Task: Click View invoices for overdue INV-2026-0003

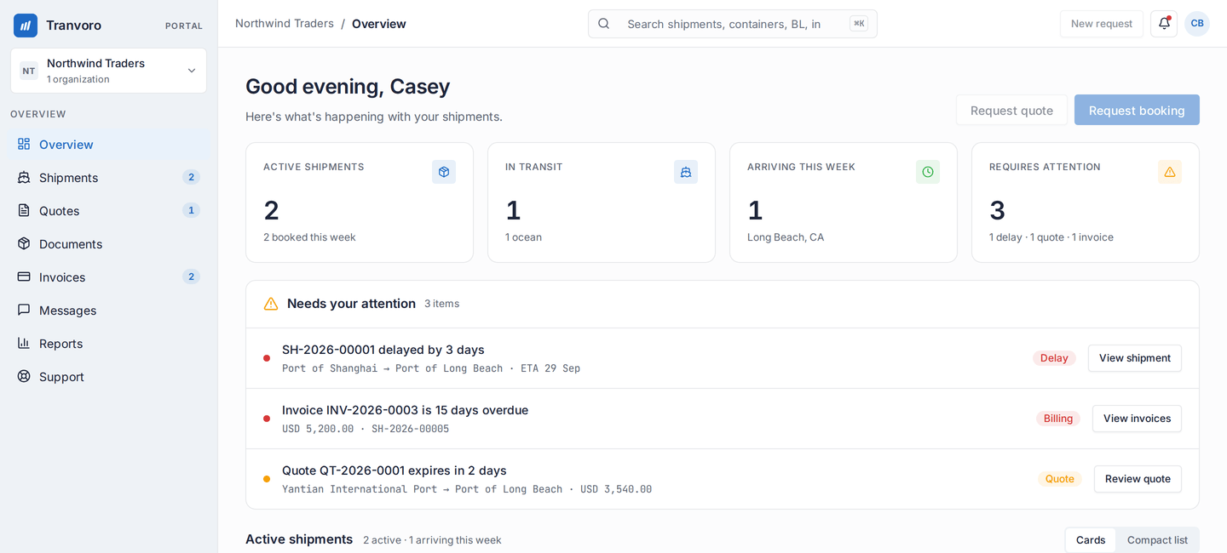Action: [1137, 419]
